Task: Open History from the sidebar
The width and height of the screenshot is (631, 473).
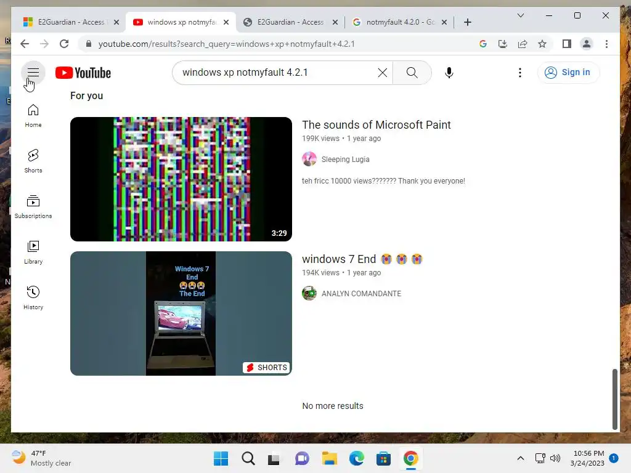Action: coord(33,298)
